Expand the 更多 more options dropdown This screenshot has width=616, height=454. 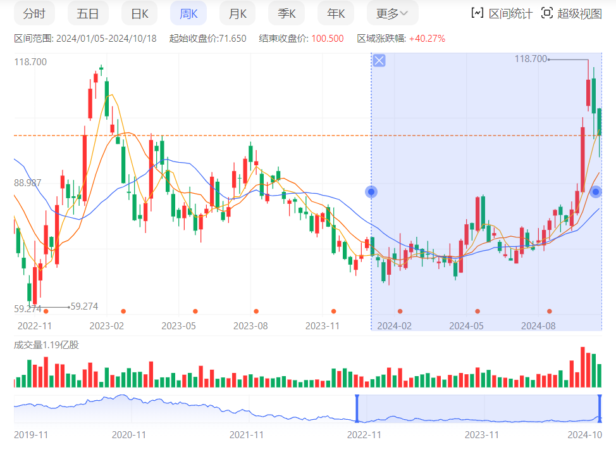coord(391,13)
